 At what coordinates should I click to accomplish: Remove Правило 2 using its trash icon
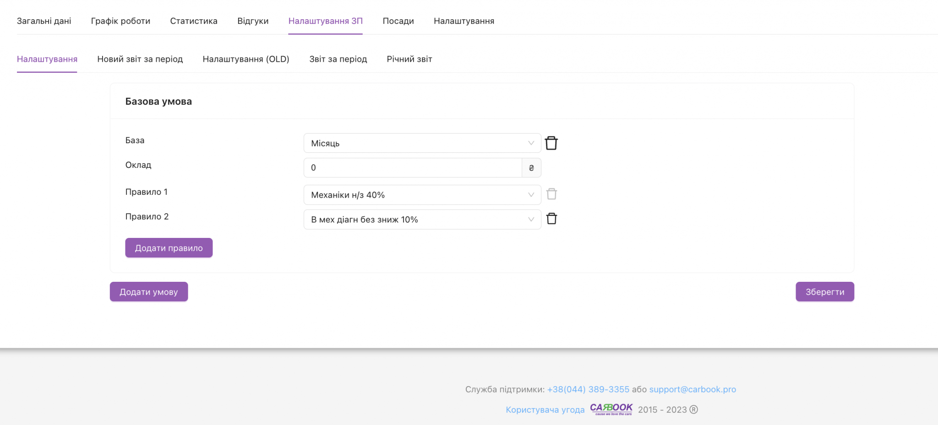(x=551, y=219)
